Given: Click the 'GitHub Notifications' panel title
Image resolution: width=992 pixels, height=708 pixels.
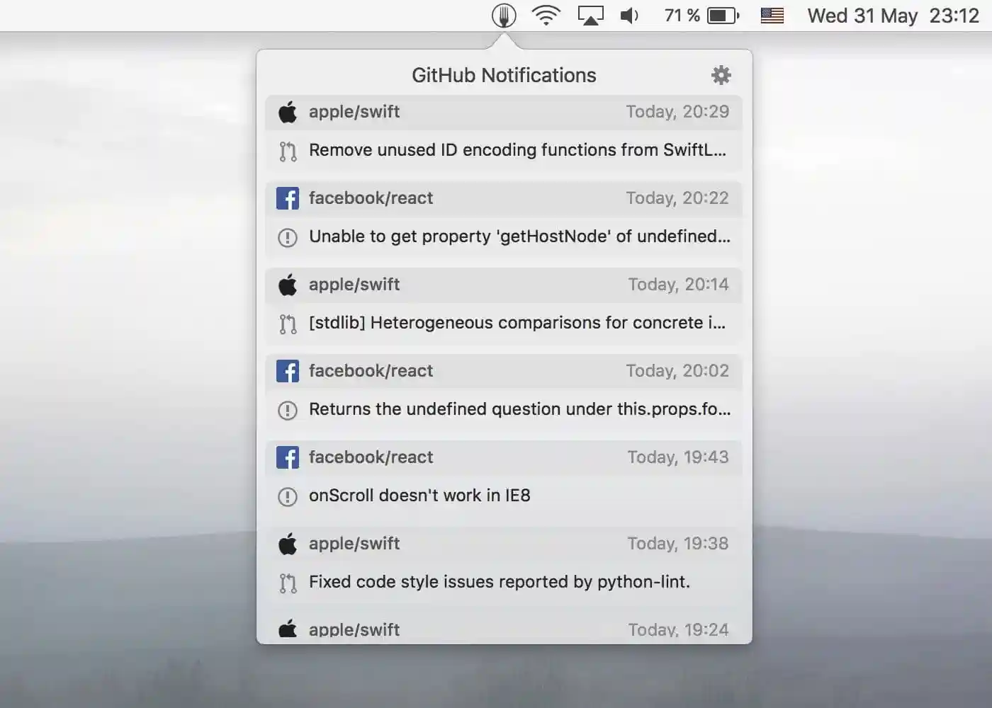Looking at the screenshot, I should coord(504,74).
